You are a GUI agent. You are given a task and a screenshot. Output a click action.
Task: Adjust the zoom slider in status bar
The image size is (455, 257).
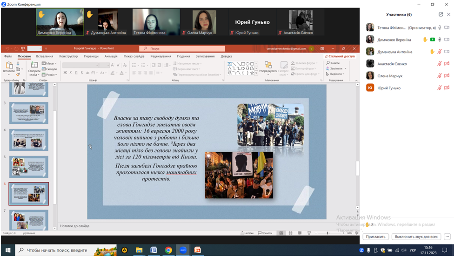tap(328, 233)
